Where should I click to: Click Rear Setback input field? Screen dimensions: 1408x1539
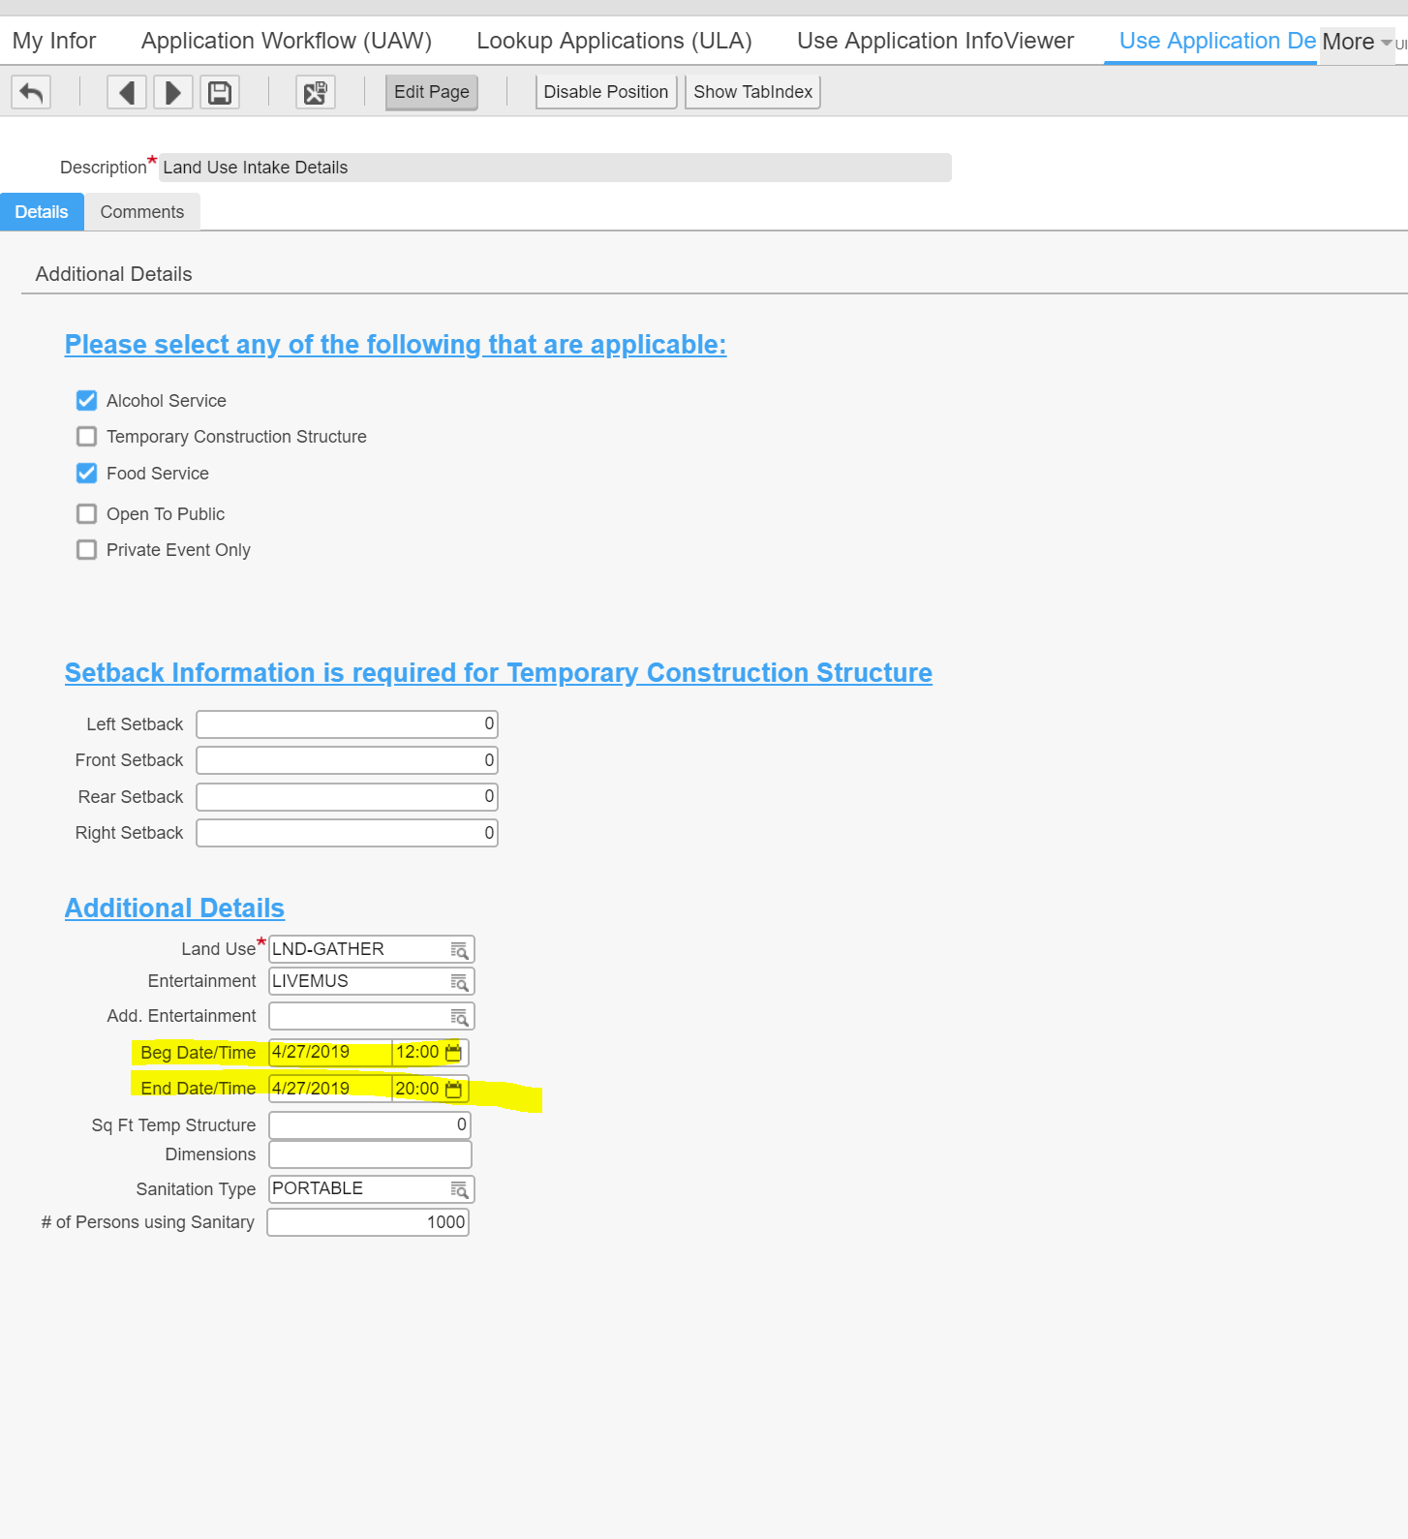pyautogui.click(x=348, y=797)
